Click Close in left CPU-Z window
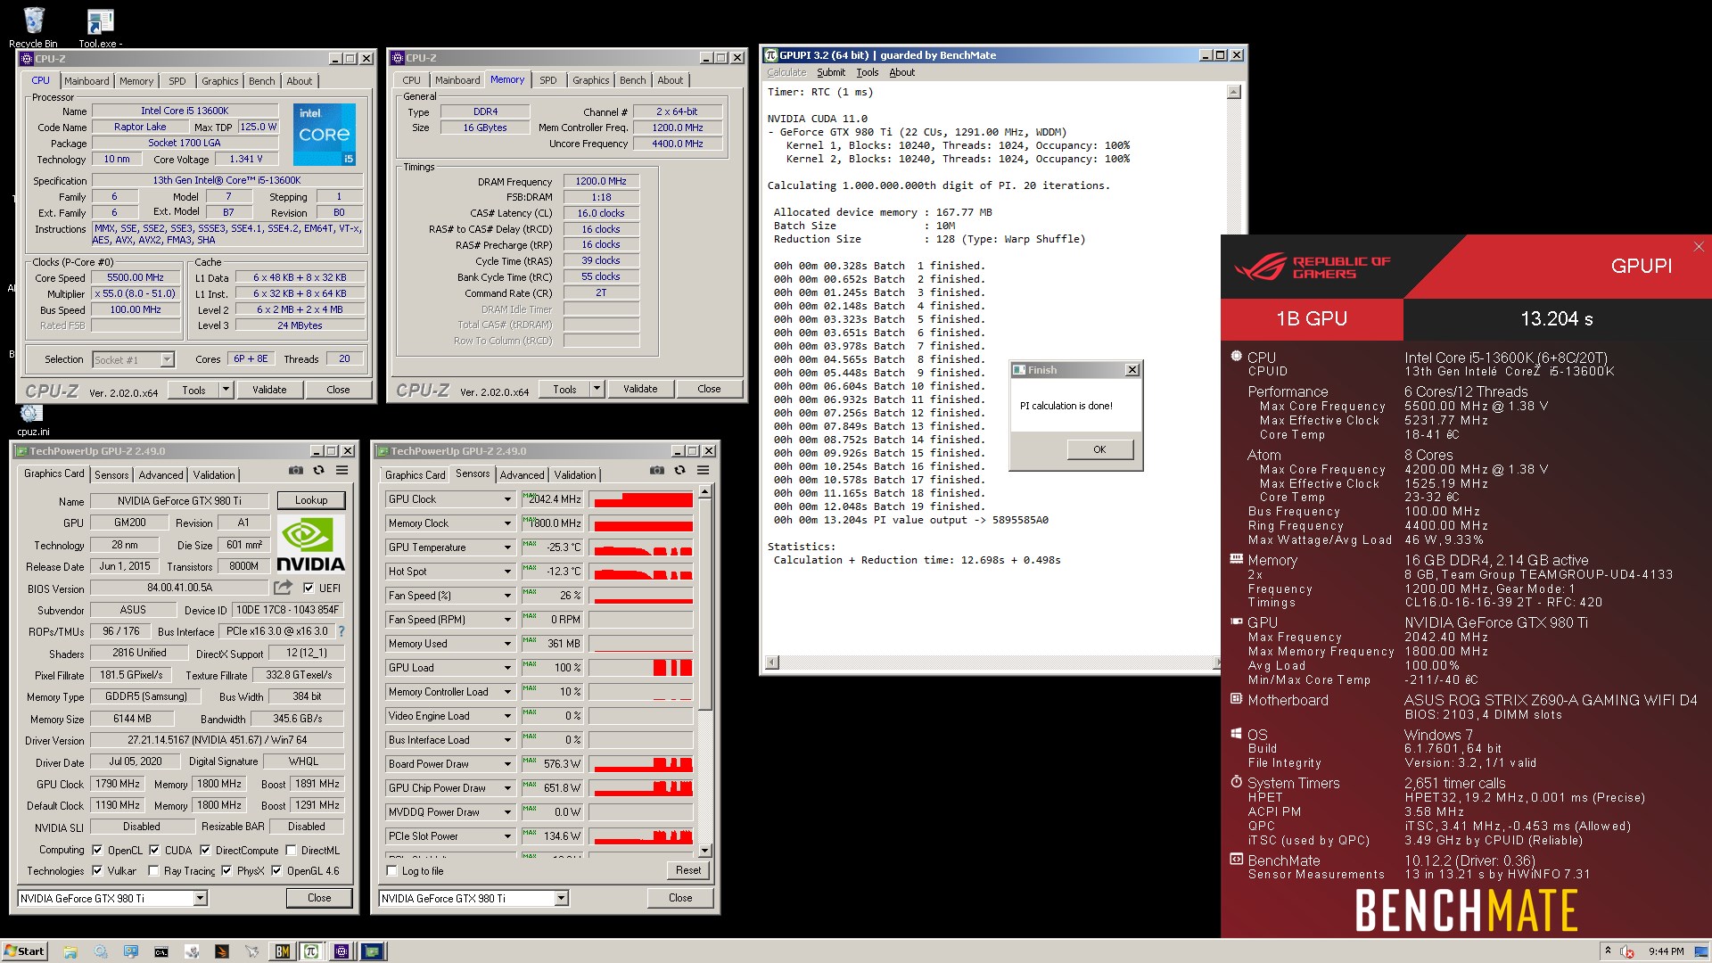This screenshot has width=1712, height=963. pos(338,390)
